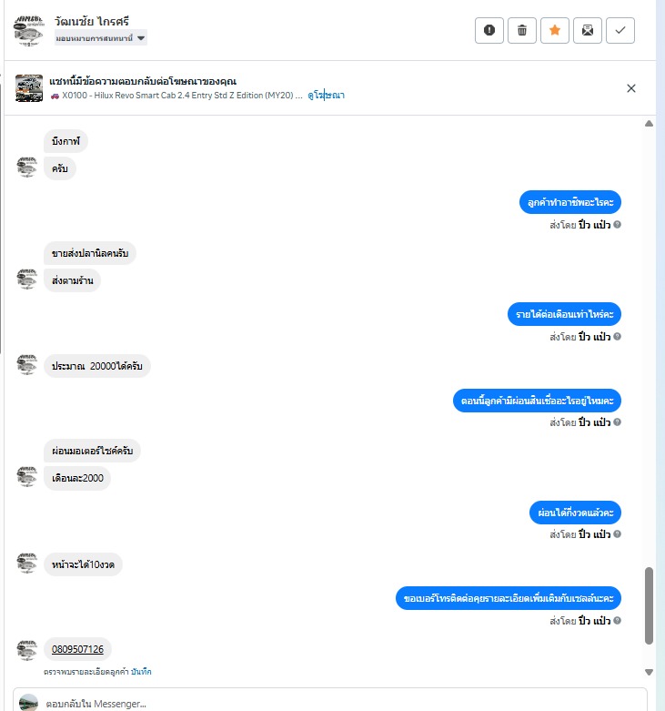Click help icon under phone request message
Image resolution: width=665 pixels, height=711 pixels.
click(x=617, y=620)
